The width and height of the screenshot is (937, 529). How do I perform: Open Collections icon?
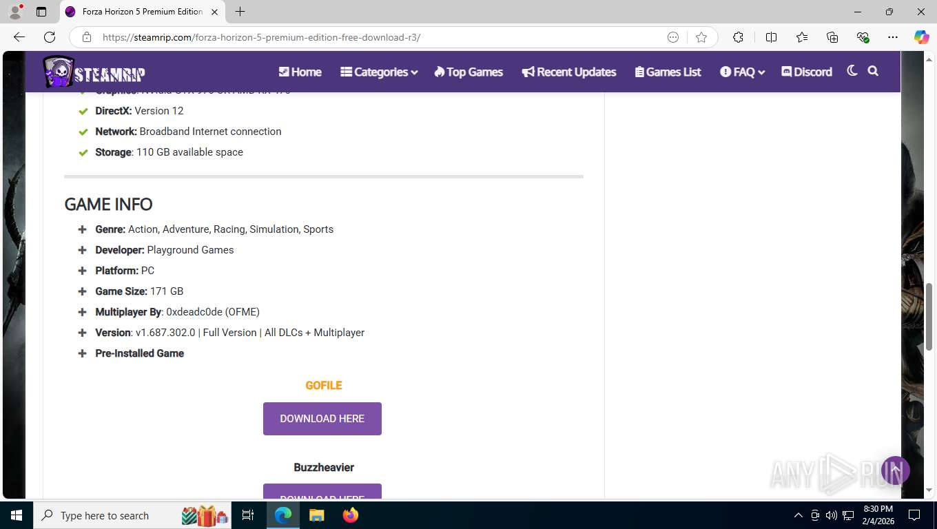click(x=832, y=37)
